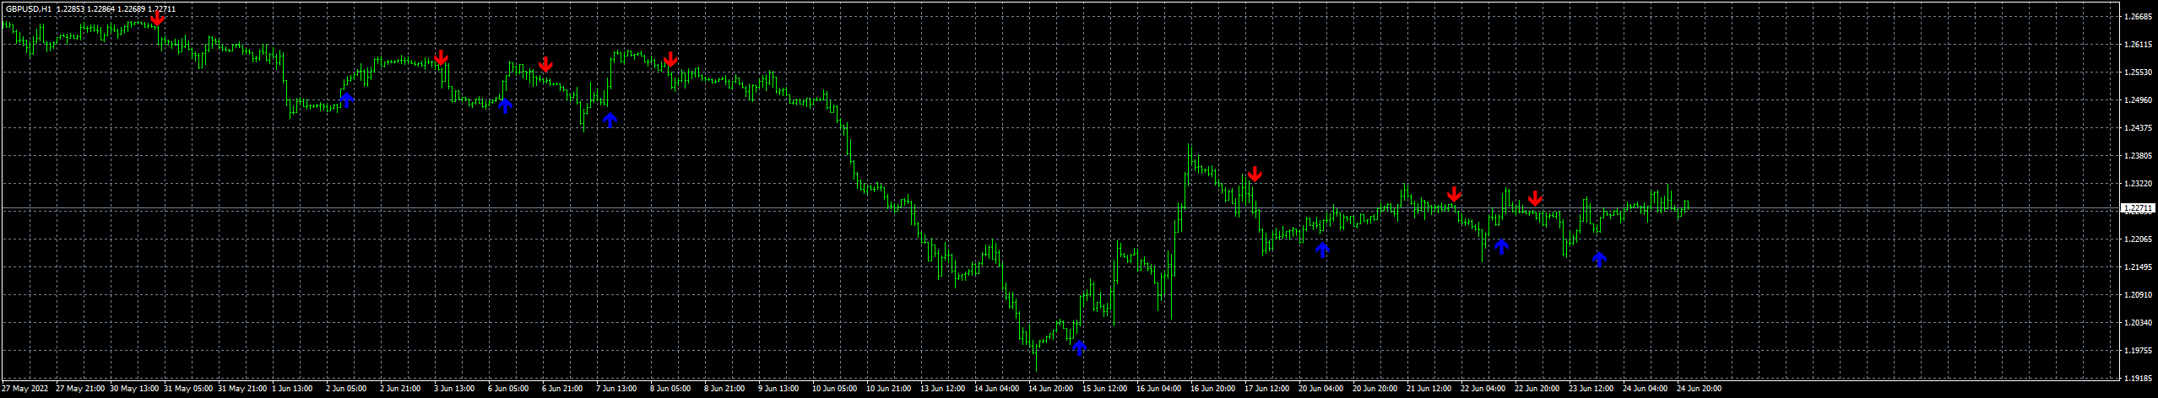Click the 10 Jun 05:00 time label
The image size is (2158, 398).
834,389
